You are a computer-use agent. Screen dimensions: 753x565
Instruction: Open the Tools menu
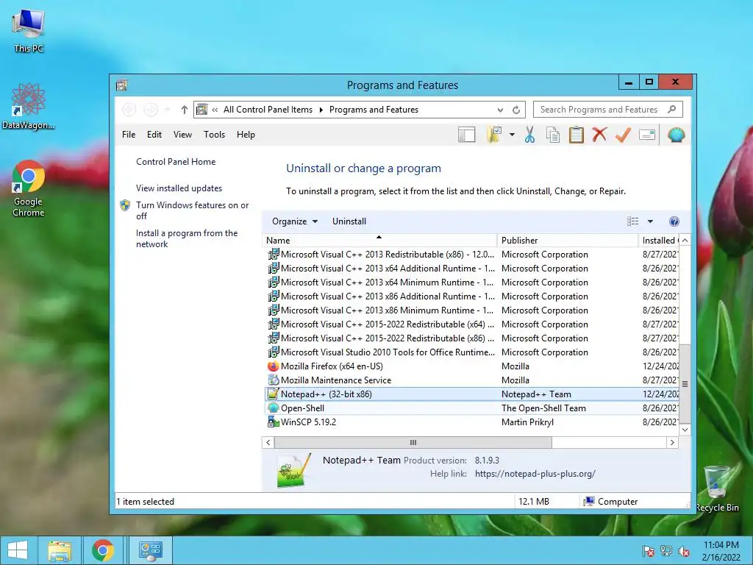[x=214, y=135]
